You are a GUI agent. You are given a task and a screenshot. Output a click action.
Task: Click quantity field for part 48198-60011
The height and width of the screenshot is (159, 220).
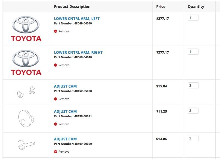[x=193, y=111]
